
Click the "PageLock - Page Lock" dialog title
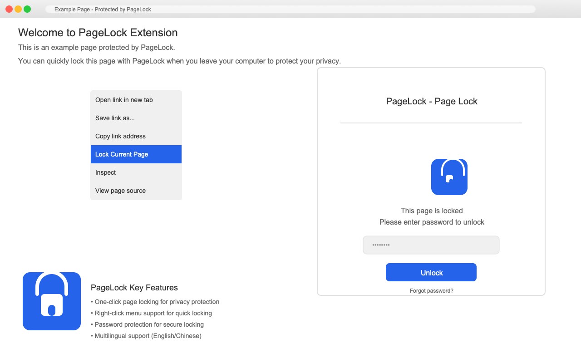(432, 101)
